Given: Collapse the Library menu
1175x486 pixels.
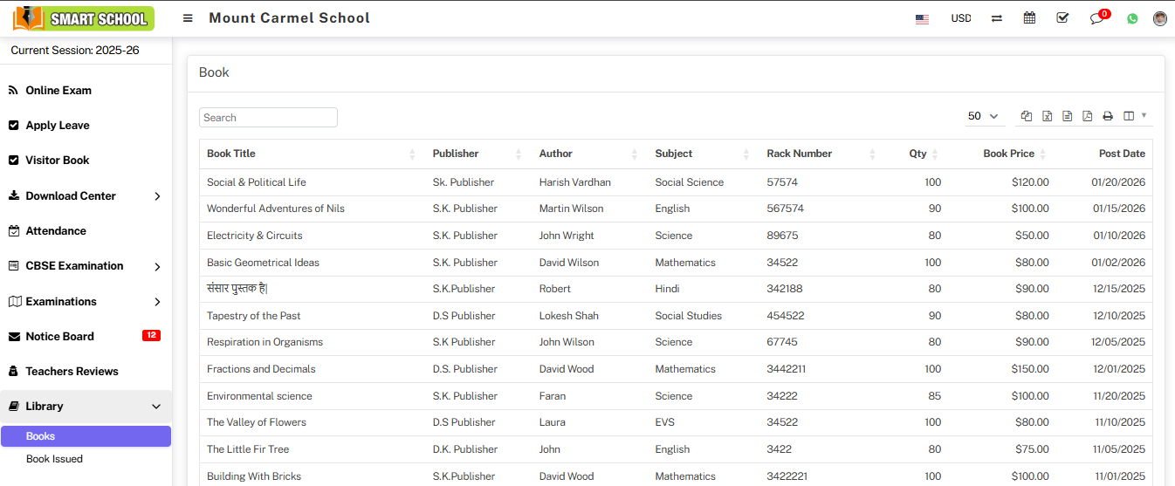Looking at the screenshot, I should click(x=86, y=407).
